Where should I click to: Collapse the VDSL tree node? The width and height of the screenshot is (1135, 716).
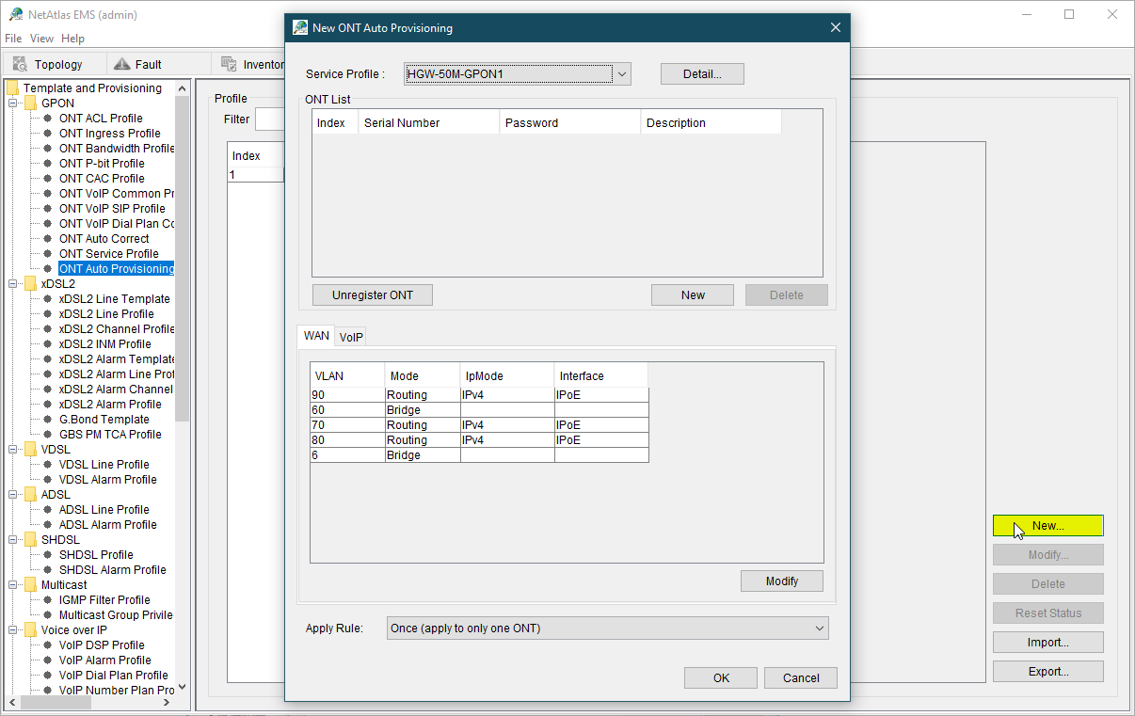pyautogui.click(x=13, y=450)
